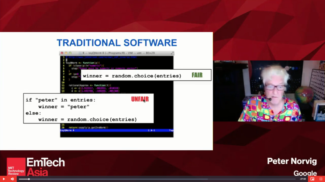Click the speaker's webcam video feed
Screen dimensions: 325x182
click(x=269, y=91)
